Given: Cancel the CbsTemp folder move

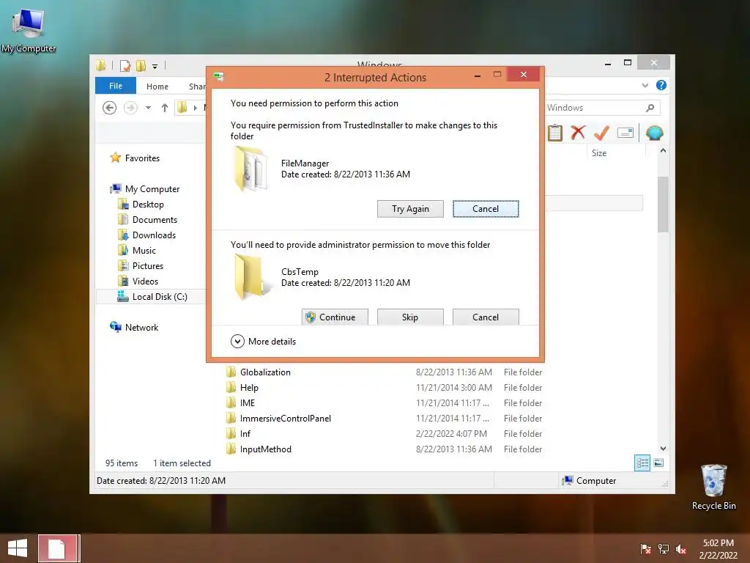Looking at the screenshot, I should click(486, 317).
